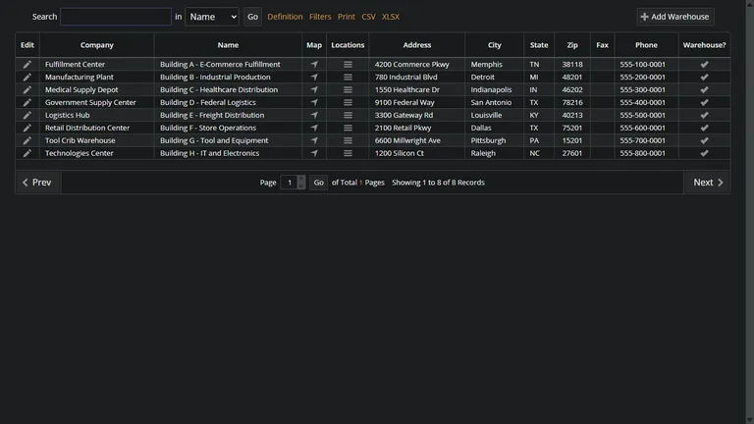Open edit pencil for Logistics Hub
754x424 pixels.
tap(27, 116)
